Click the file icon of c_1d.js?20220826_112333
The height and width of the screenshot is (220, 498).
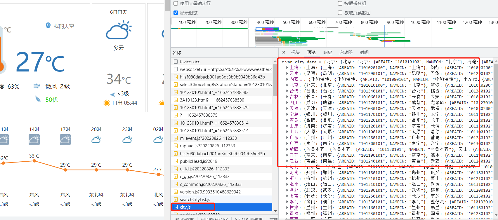point(176,169)
